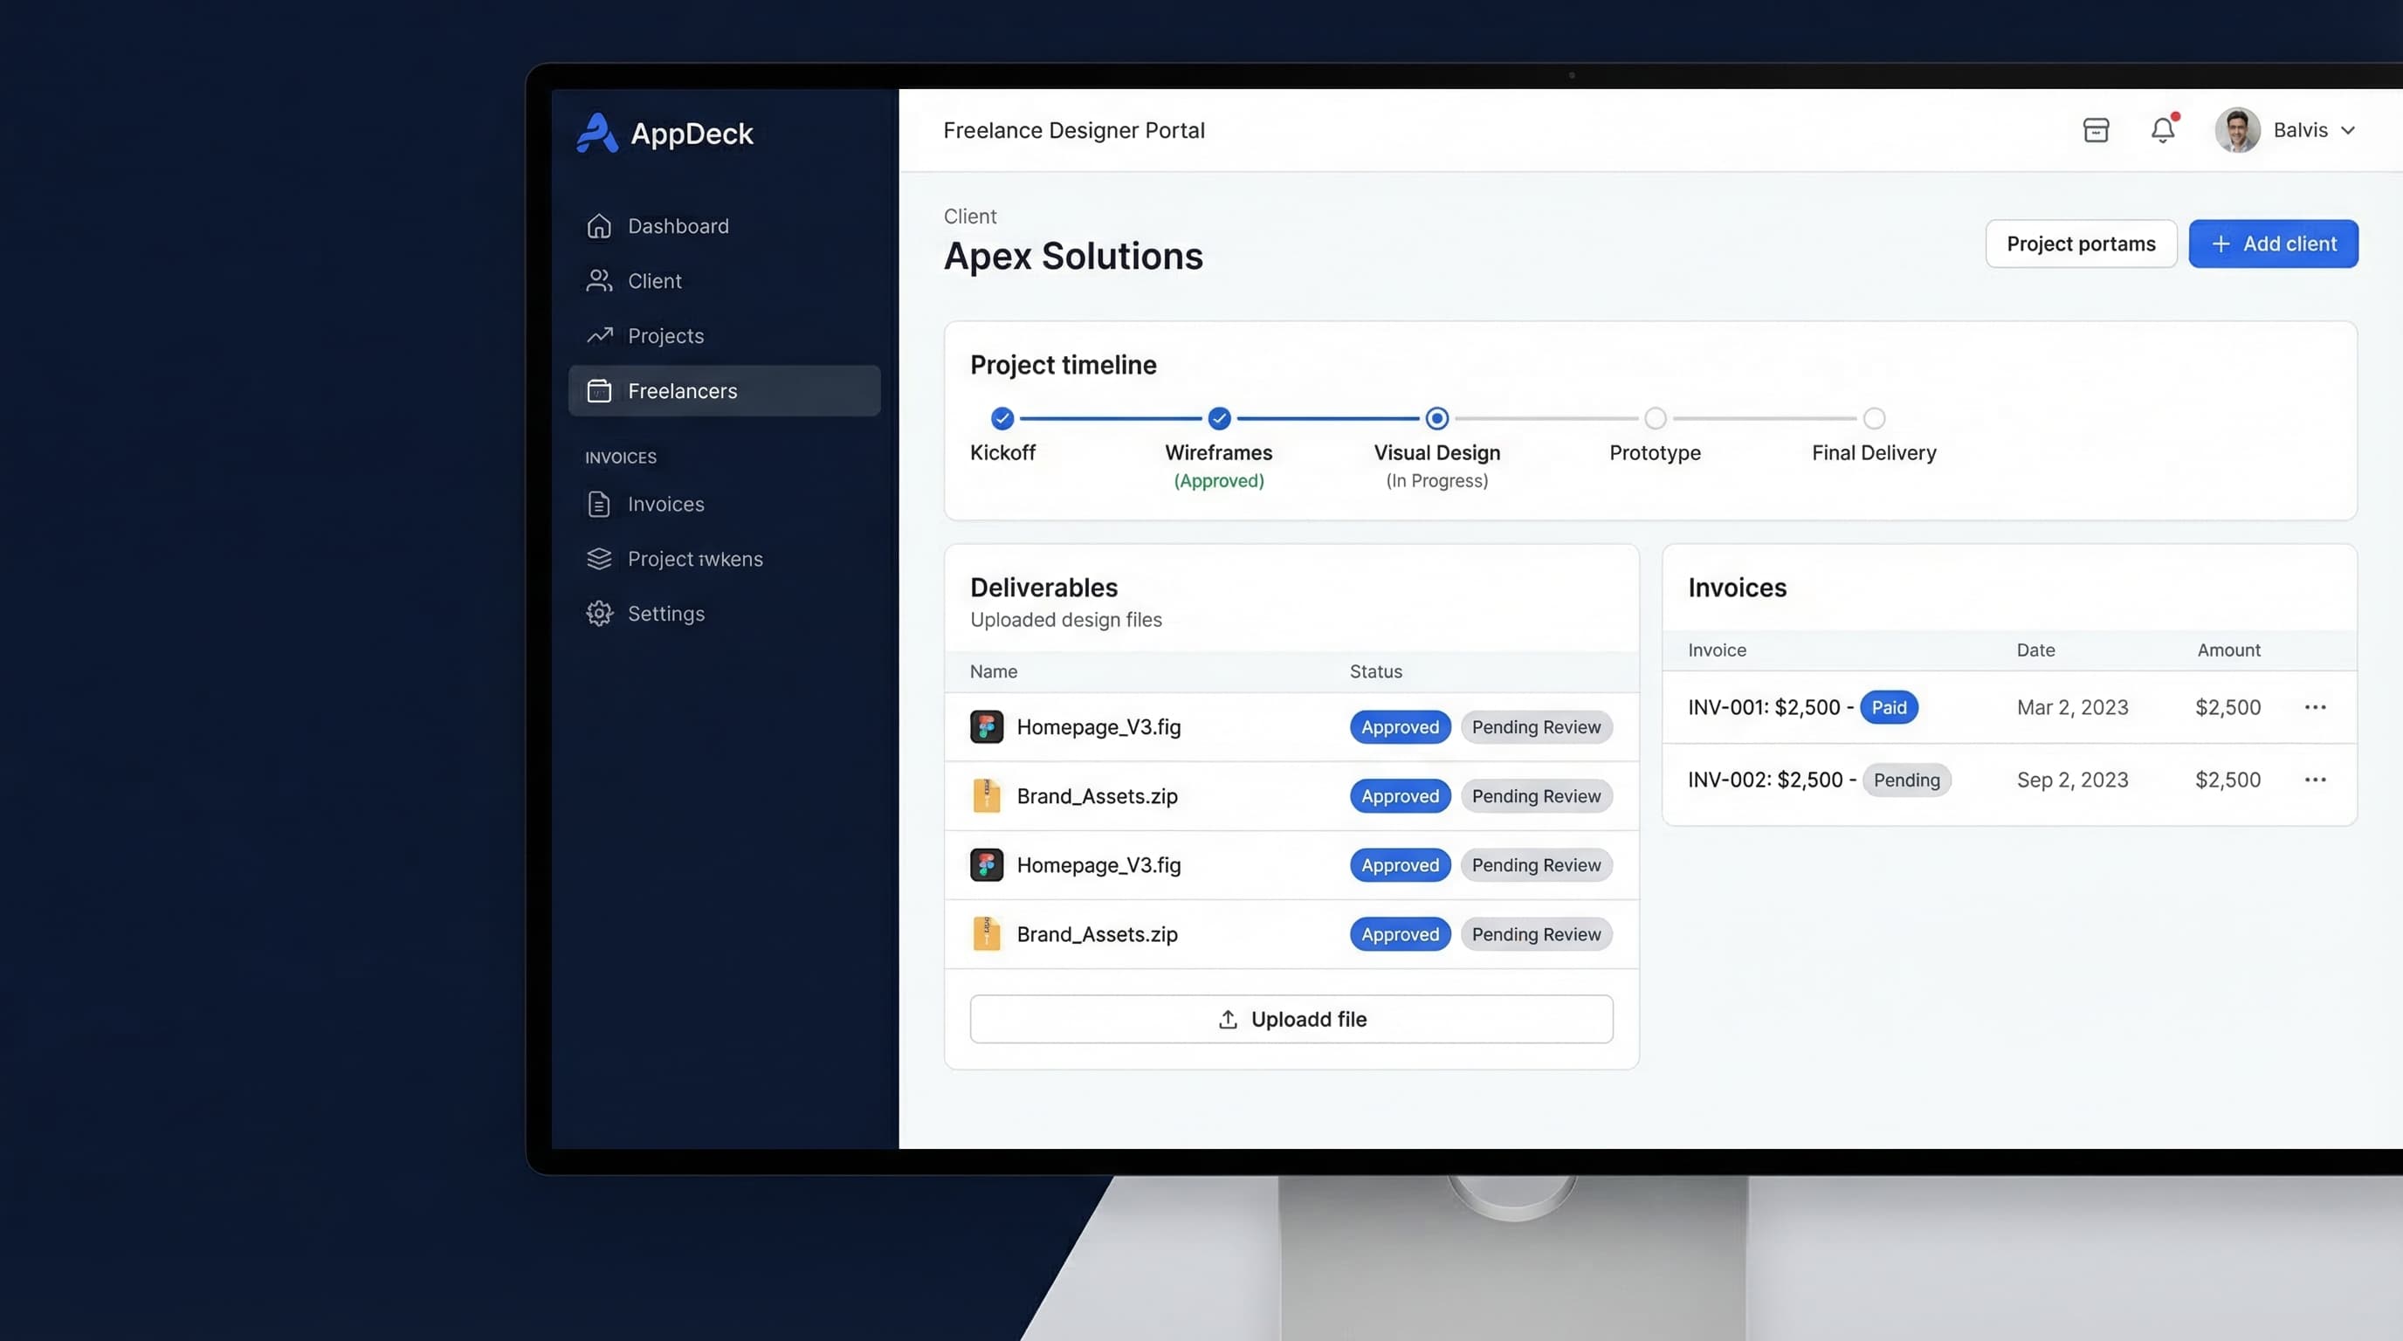Click the Name column header
2403x1341 pixels.
click(994, 671)
